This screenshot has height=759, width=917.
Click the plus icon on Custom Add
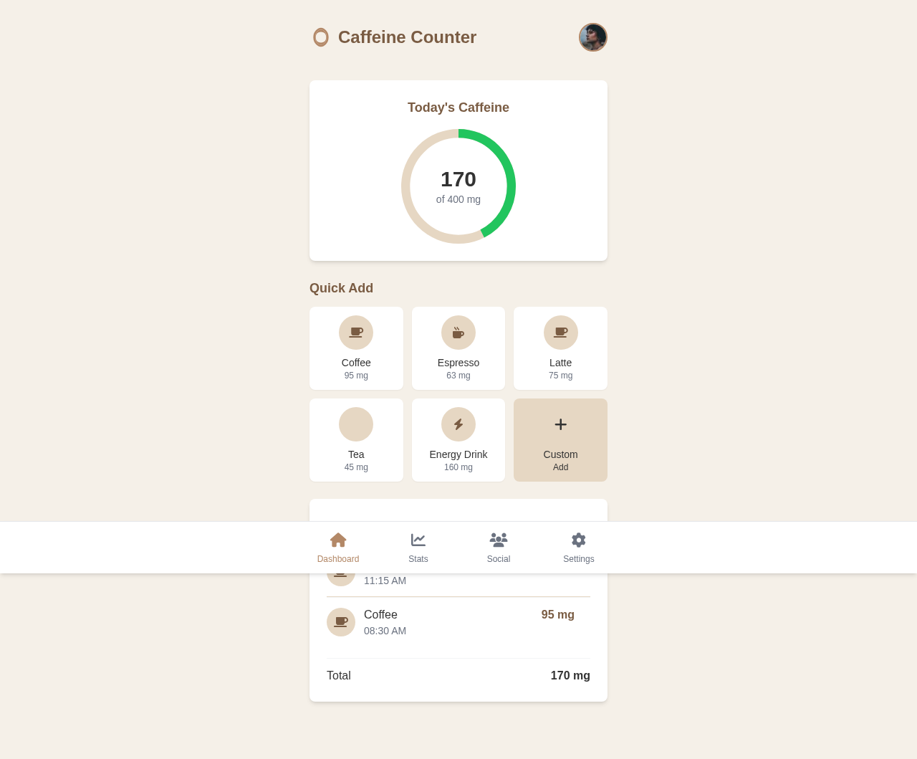pyautogui.click(x=560, y=424)
